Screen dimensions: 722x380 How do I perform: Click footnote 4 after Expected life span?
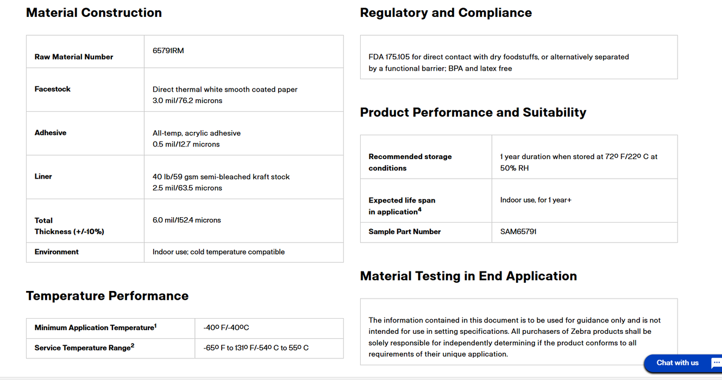click(419, 210)
